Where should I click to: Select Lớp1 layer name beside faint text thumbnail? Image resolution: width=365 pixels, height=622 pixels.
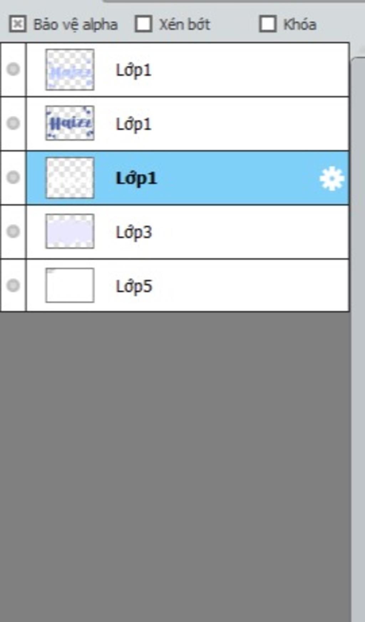coord(134,70)
